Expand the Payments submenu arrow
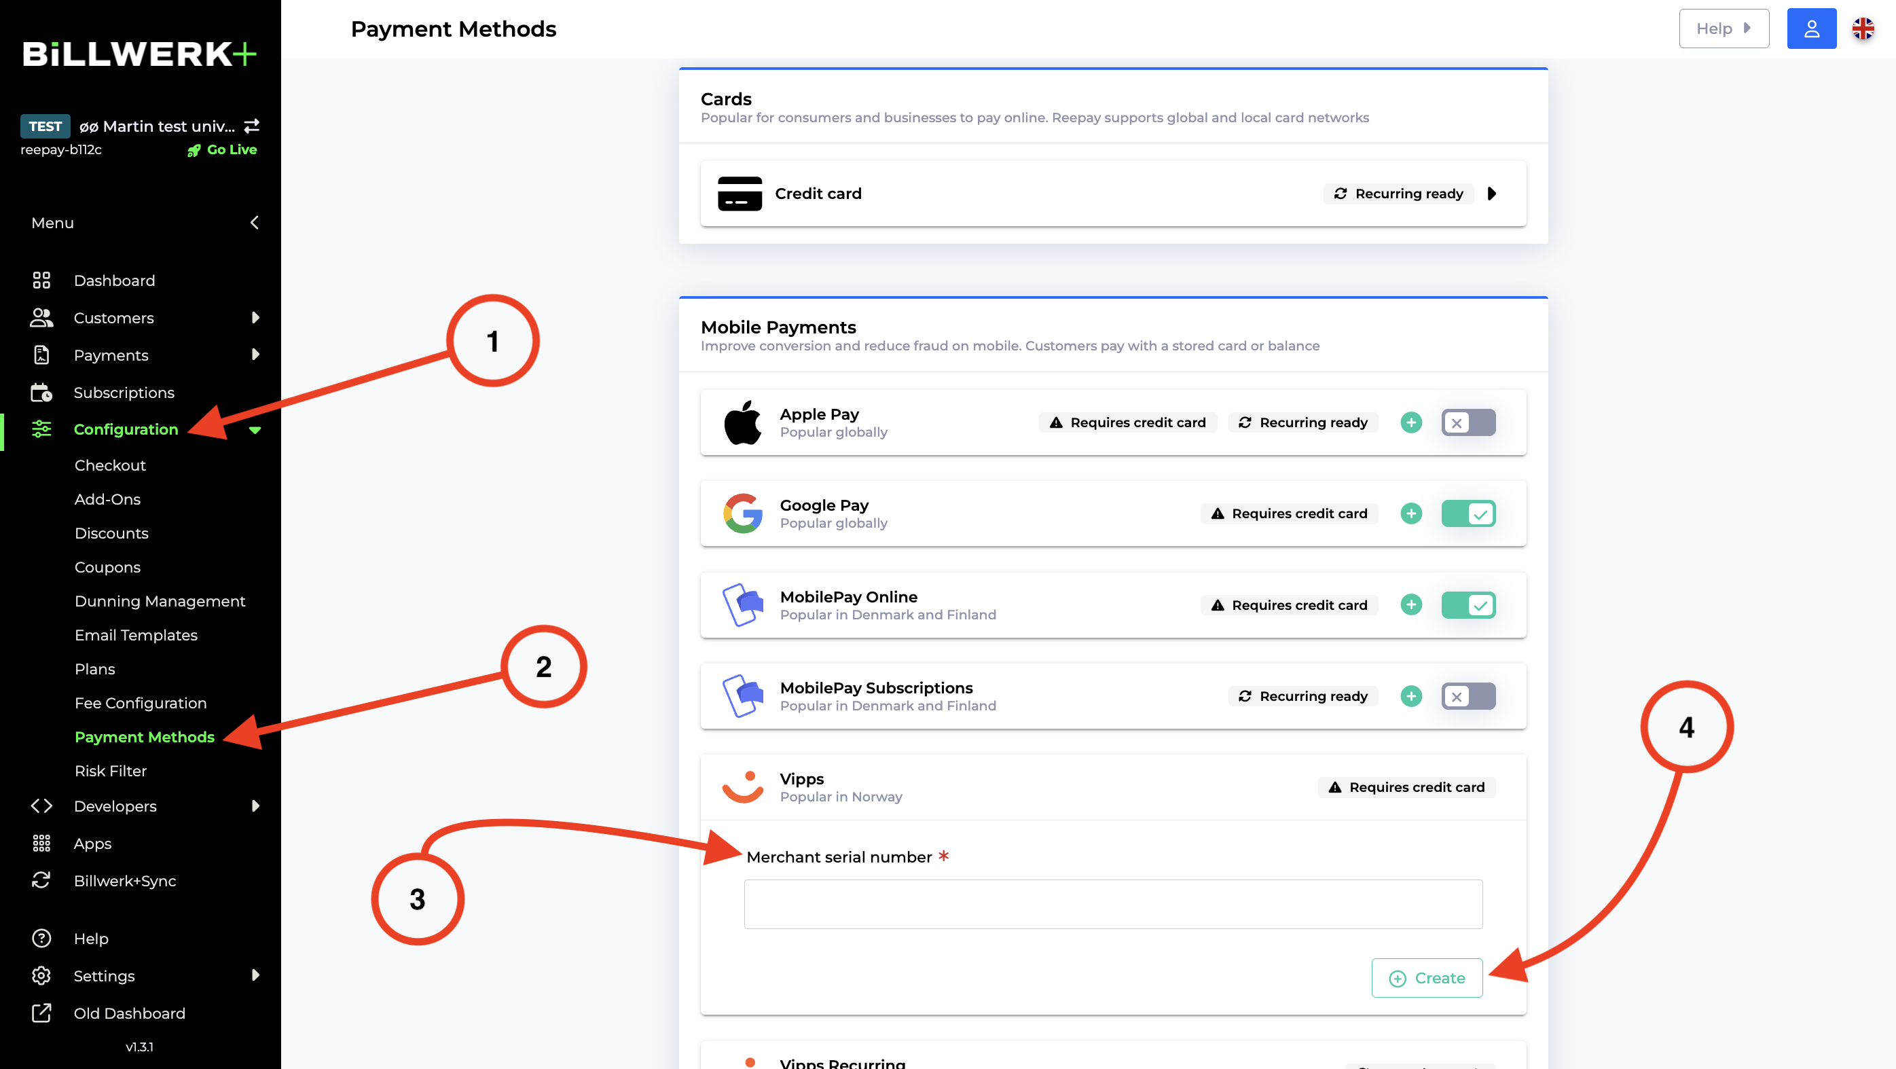 [255, 355]
